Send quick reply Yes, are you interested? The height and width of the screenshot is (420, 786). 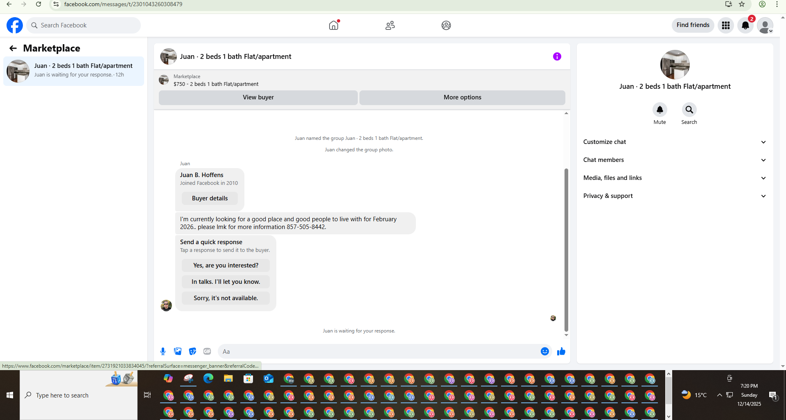226,265
